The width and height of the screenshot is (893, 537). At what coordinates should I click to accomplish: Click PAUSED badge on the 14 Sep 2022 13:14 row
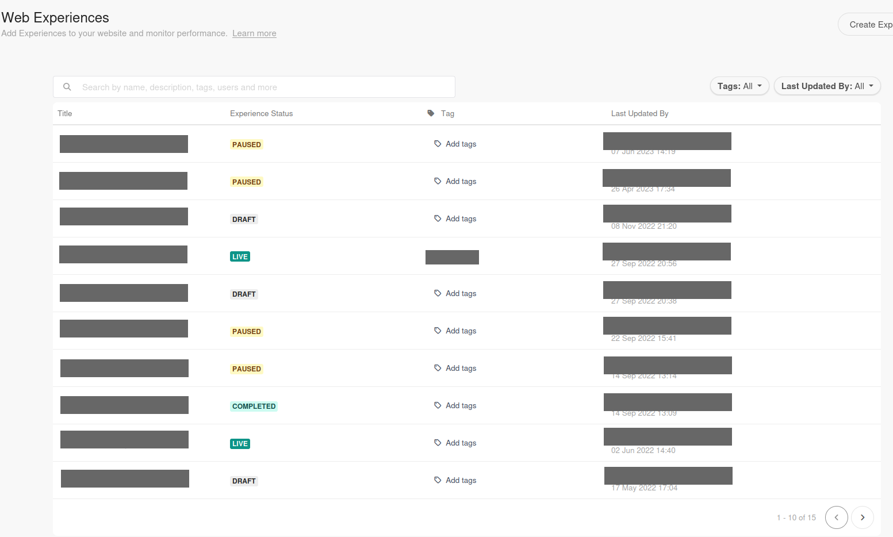point(247,369)
